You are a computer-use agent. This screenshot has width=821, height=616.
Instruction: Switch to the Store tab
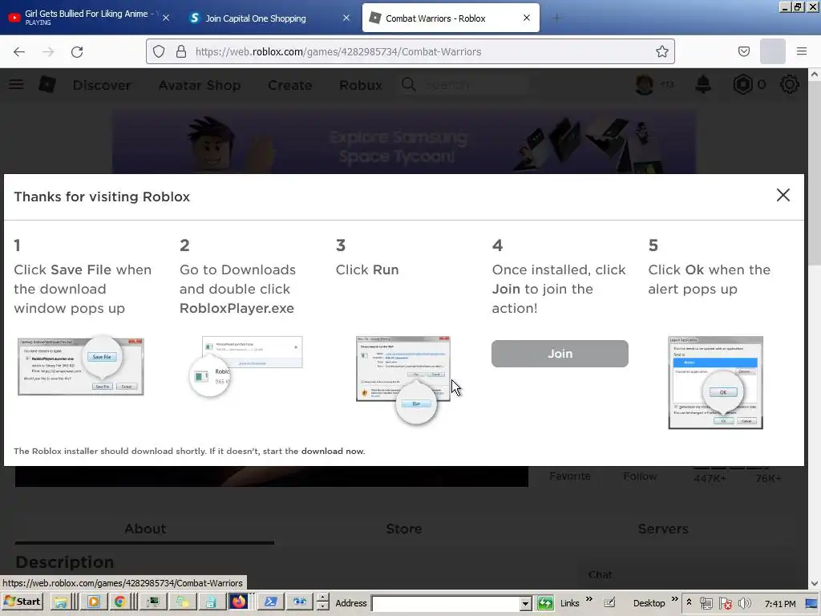coord(404,529)
